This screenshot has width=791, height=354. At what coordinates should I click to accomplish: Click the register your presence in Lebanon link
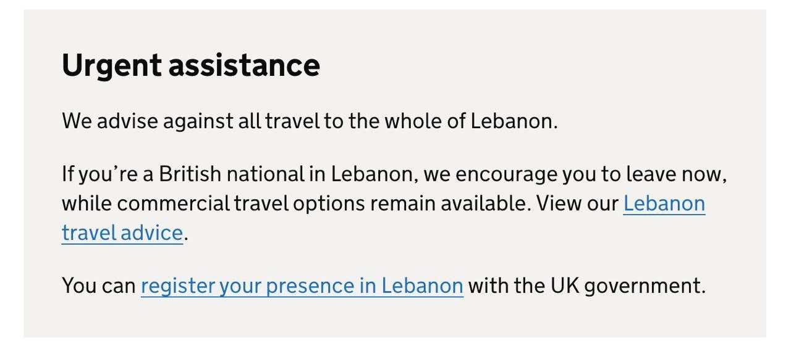pos(302,286)
